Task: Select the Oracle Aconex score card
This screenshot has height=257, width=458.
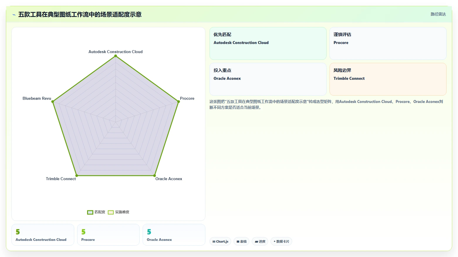Action: click(x=174, y=235)
